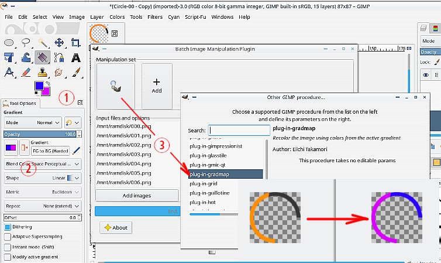
Task: Select the Ellipse Select tool
Action: pyautogui.click(x=9, y=43)
